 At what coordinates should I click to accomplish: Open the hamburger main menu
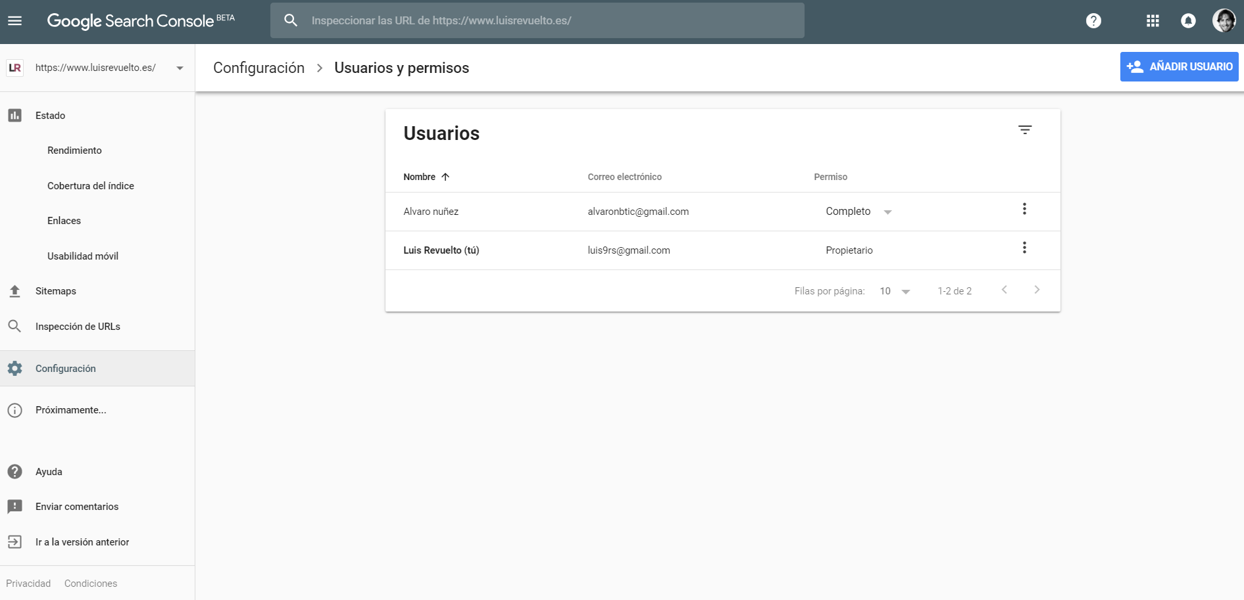[14, 21]
